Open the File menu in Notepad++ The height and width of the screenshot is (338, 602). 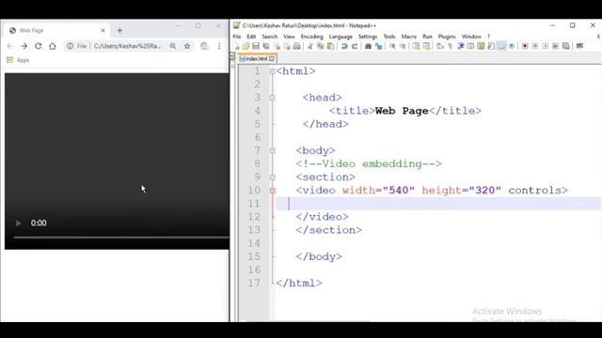(x=237, y=37)
